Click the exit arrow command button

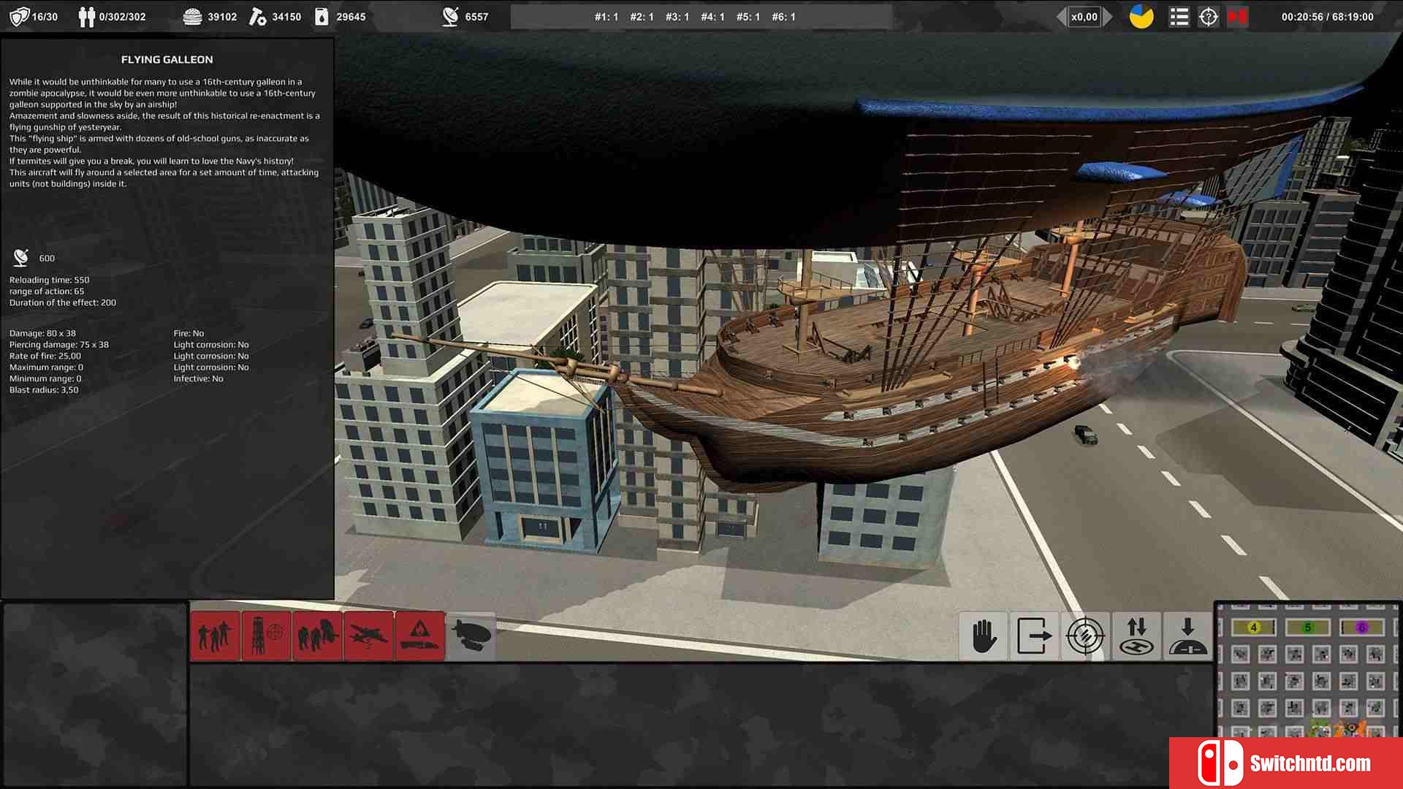point(1035,636)
